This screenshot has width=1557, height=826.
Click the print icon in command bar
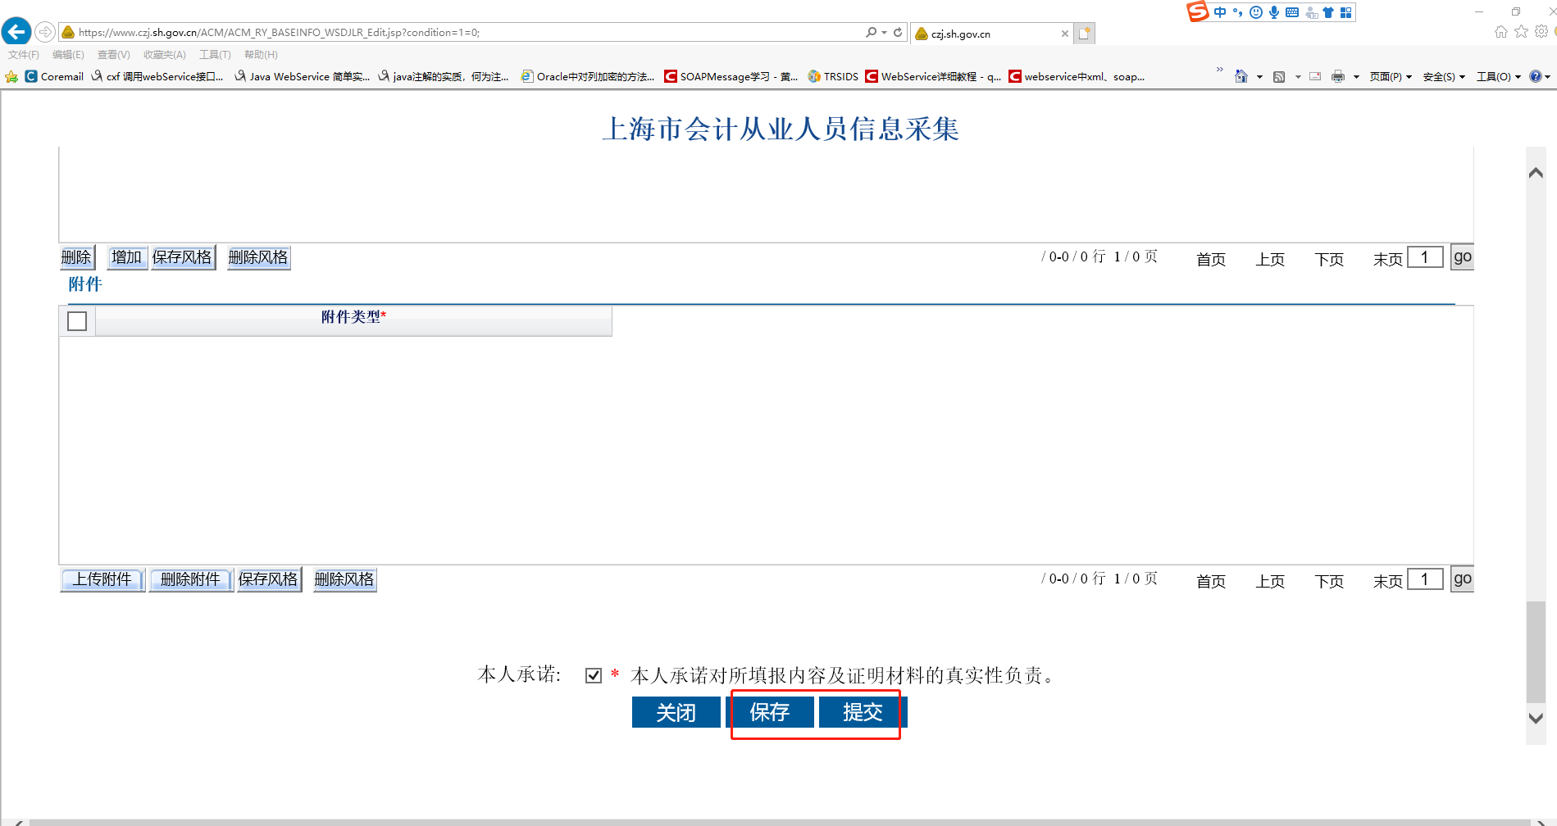point(1338,76)
